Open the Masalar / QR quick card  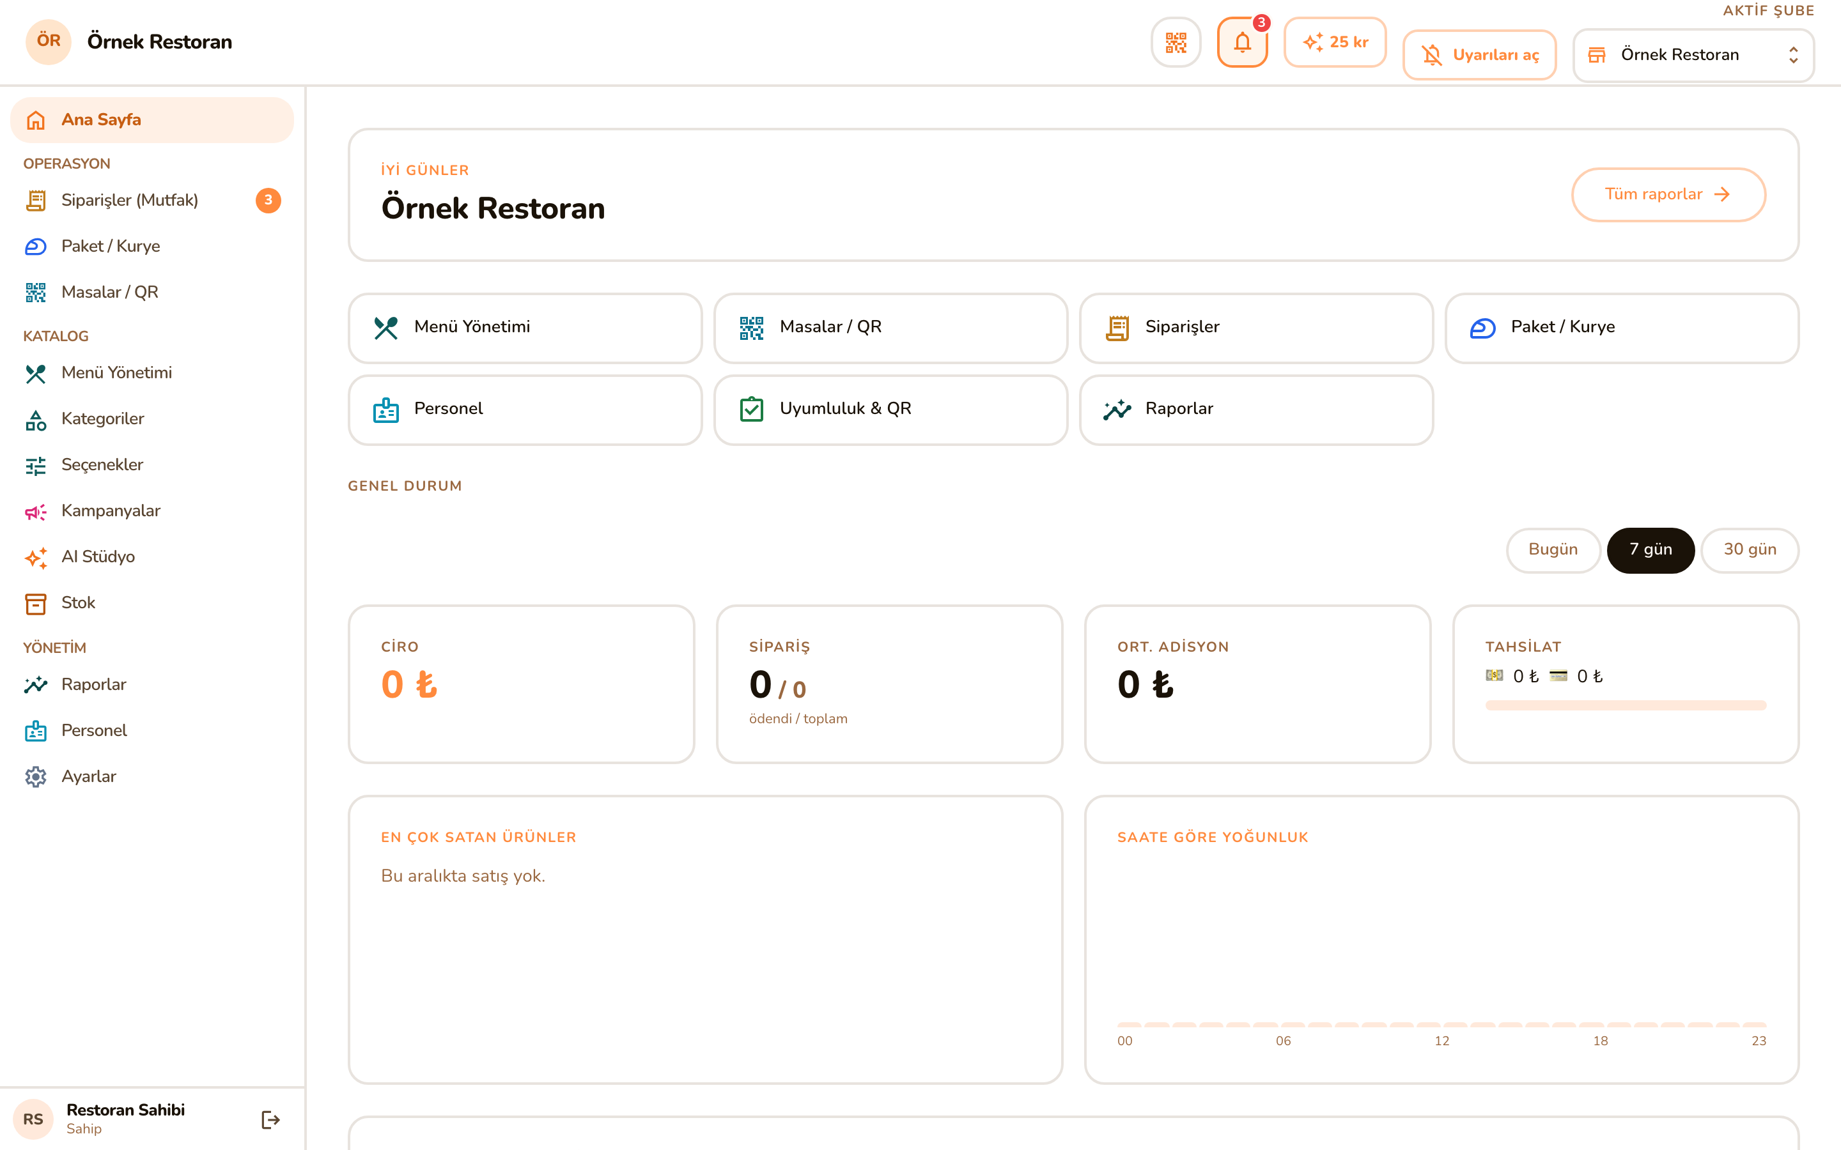tap(891, 328)
